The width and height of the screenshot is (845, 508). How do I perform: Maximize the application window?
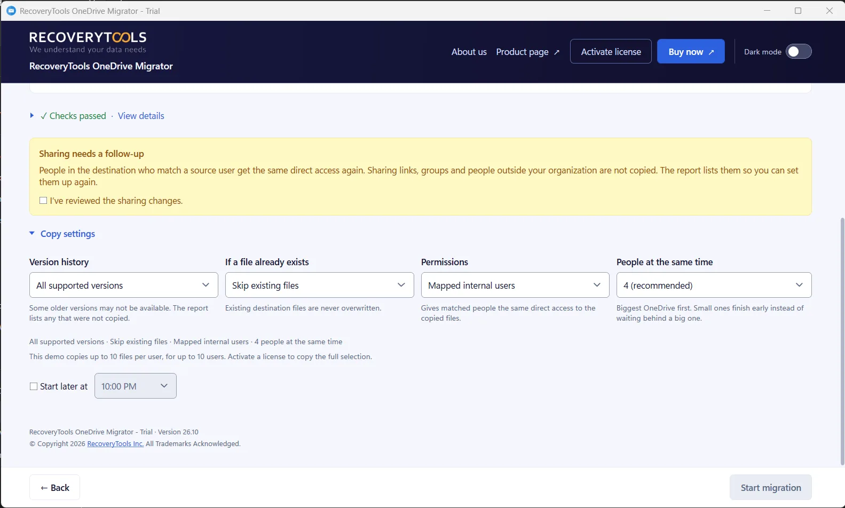[x=798, y=11]
